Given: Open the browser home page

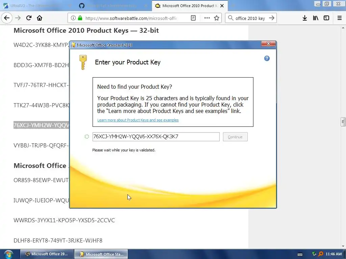Looking at the screenshot, I should pyautogui.click(x=40, y=18).
